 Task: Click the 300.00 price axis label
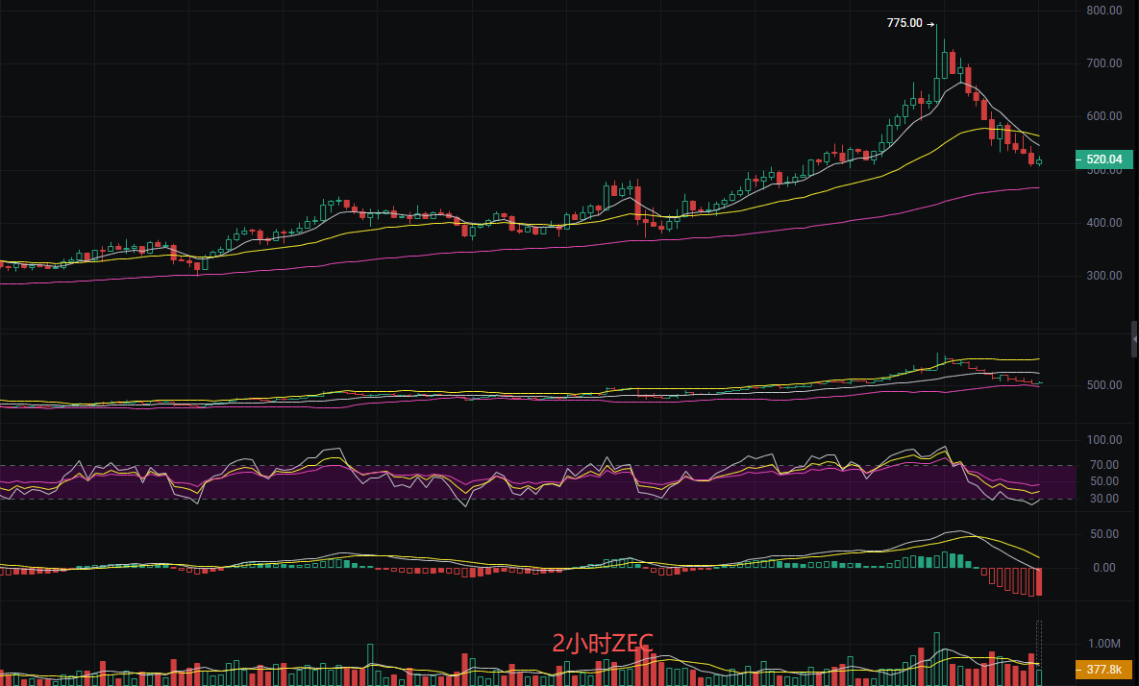click(1102, 276)
